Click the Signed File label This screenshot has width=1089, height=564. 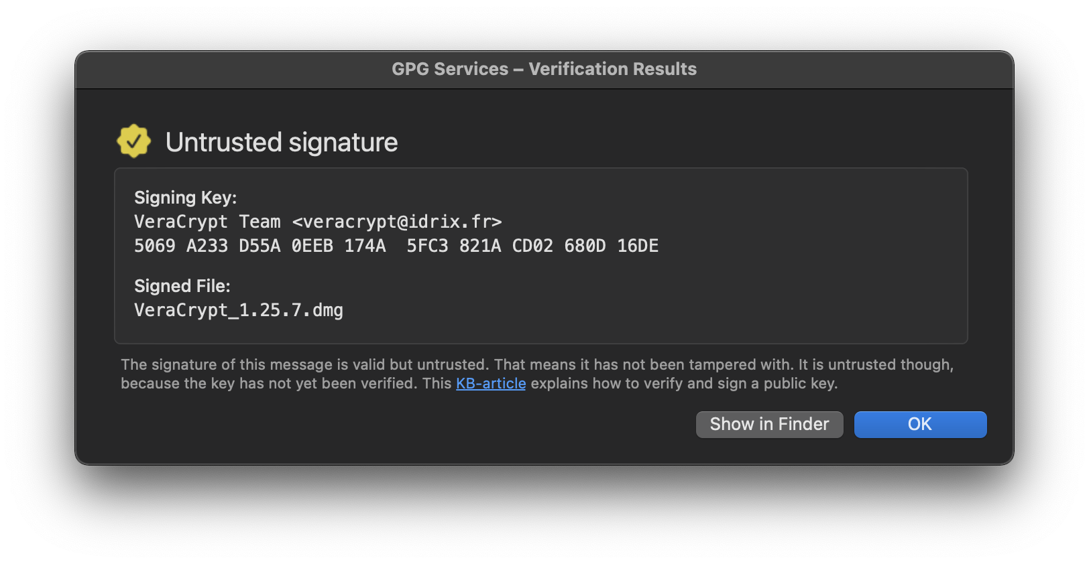click(x=182, y=286)
